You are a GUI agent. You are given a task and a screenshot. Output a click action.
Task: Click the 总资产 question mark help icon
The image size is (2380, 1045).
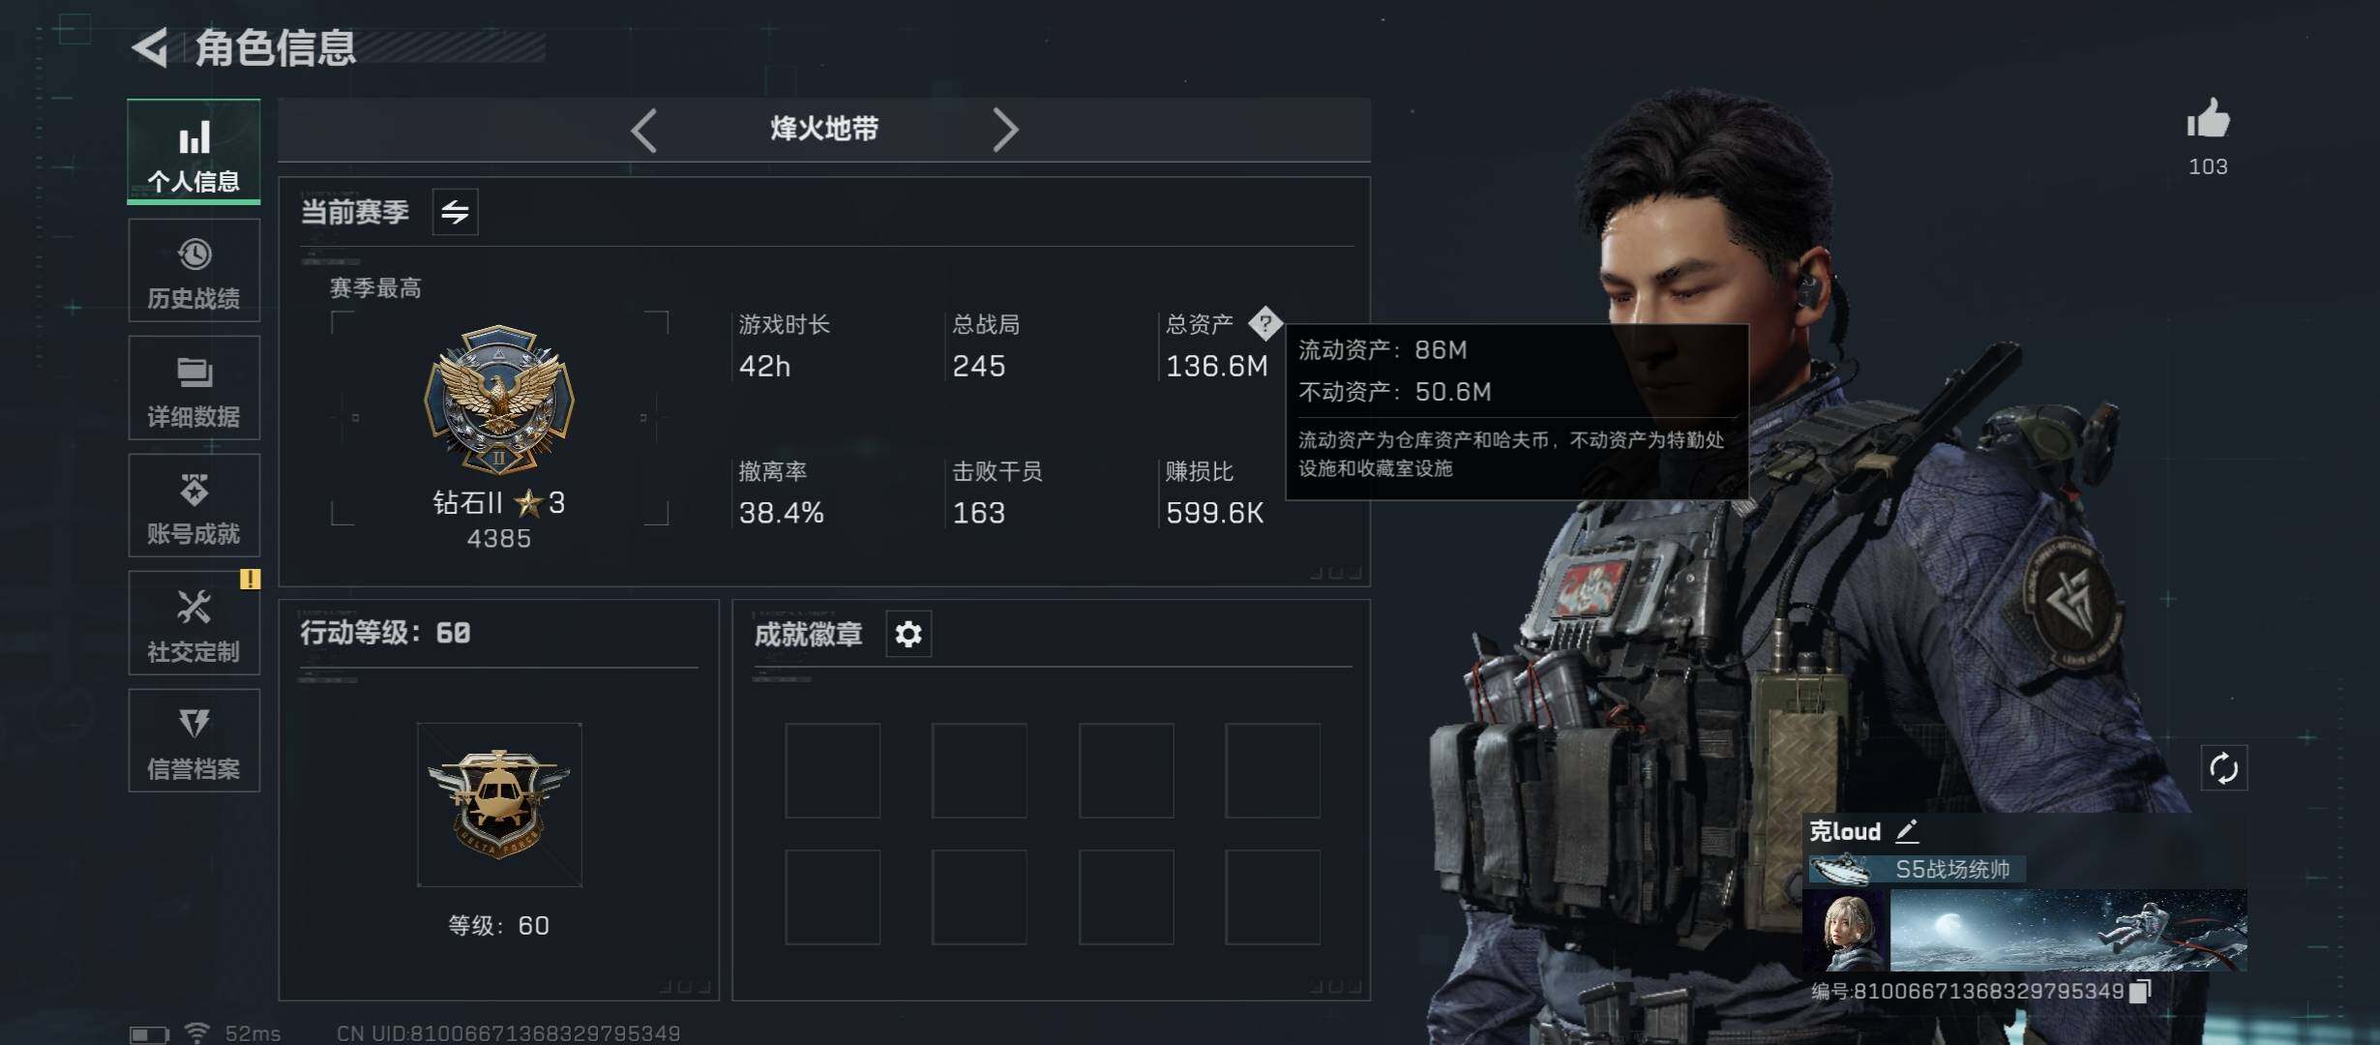click(x=1264, y=323)
